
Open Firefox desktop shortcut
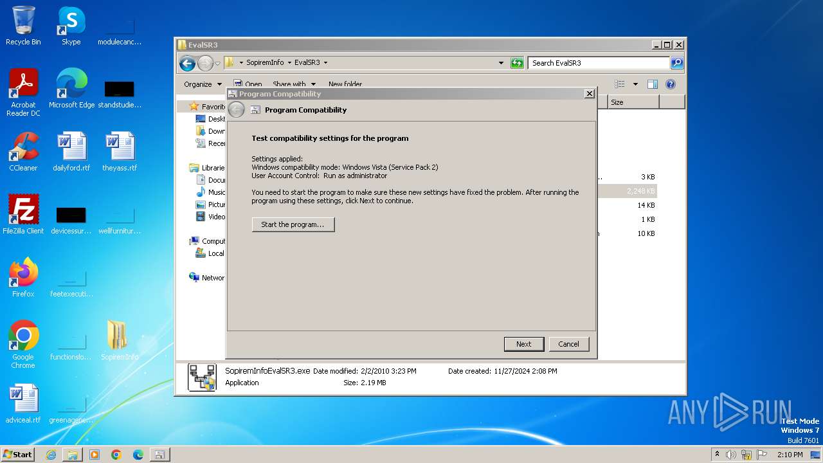pos(23,278)
